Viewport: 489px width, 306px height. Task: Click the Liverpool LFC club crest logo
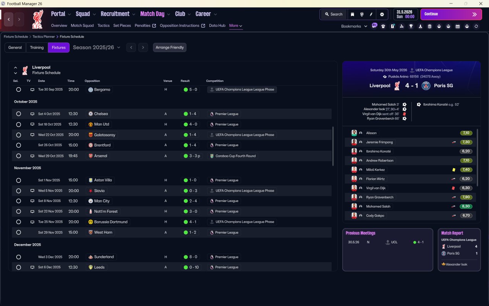point(38,19)
